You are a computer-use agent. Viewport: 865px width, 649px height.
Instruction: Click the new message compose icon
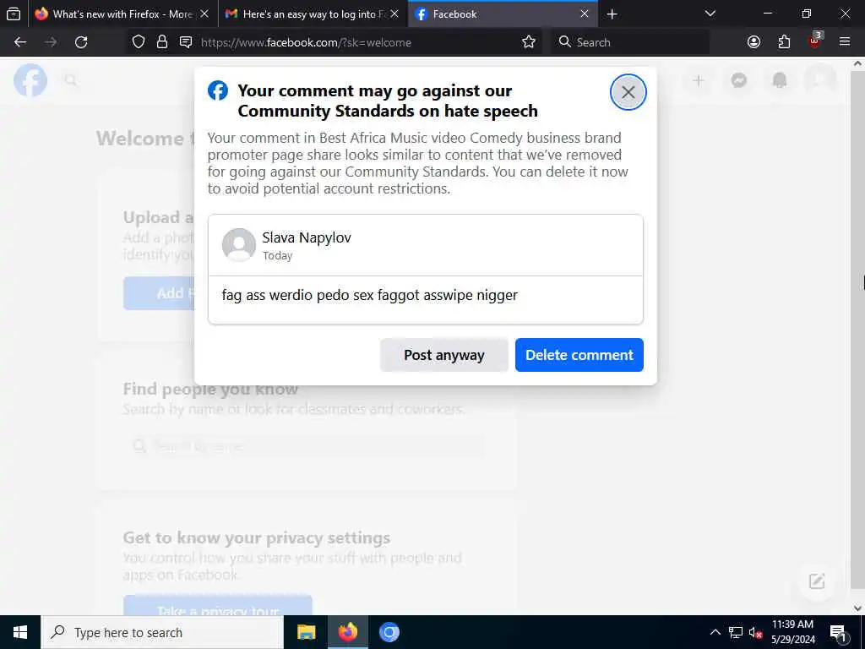coord(817,581)
